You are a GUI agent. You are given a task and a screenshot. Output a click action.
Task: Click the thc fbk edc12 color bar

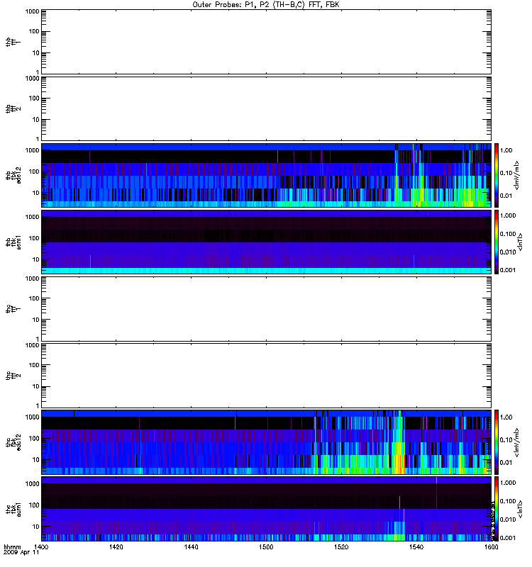(x=497, y=442)
